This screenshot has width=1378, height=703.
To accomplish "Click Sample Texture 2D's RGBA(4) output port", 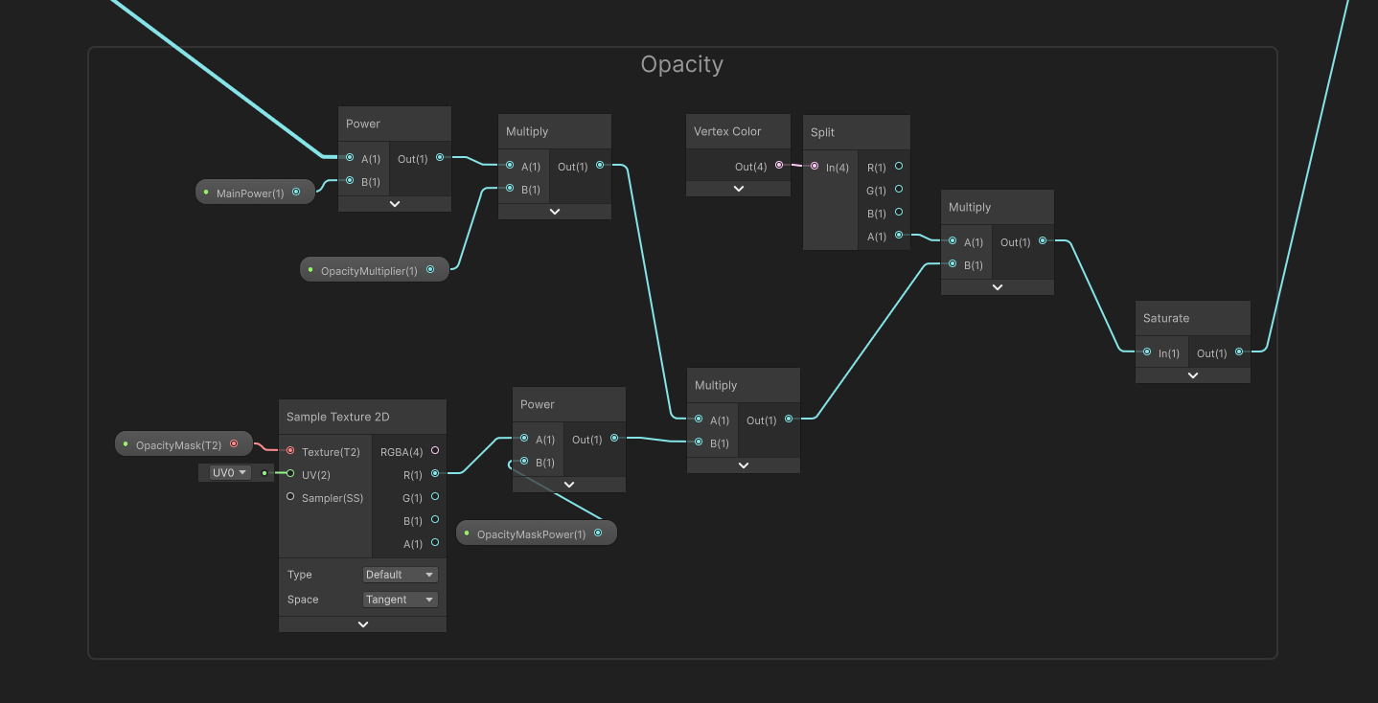I will click(x=435, y=451).
